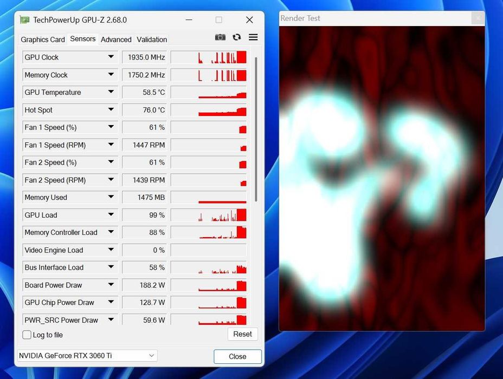Open the hamburger menu in GPU-Z
This screenshot has height=379, width=503.
pos(253,37)
